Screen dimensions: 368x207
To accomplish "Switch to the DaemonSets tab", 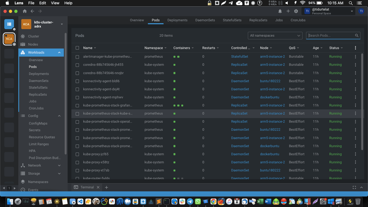I will [205, 20].
